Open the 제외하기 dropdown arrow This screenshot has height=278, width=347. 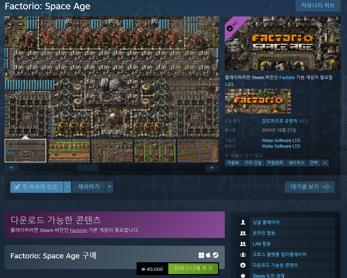click(x=110, y=187)
